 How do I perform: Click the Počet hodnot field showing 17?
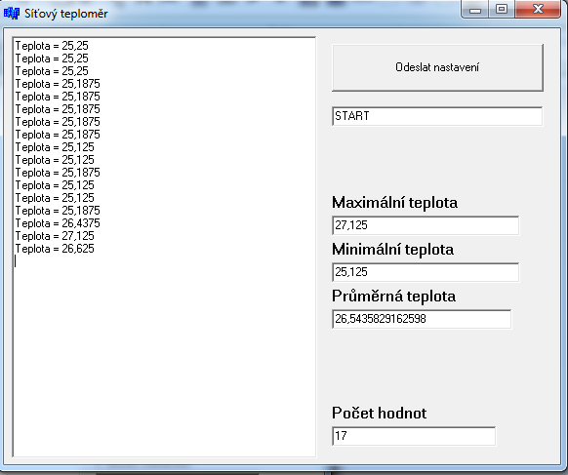tap(414, 436)
